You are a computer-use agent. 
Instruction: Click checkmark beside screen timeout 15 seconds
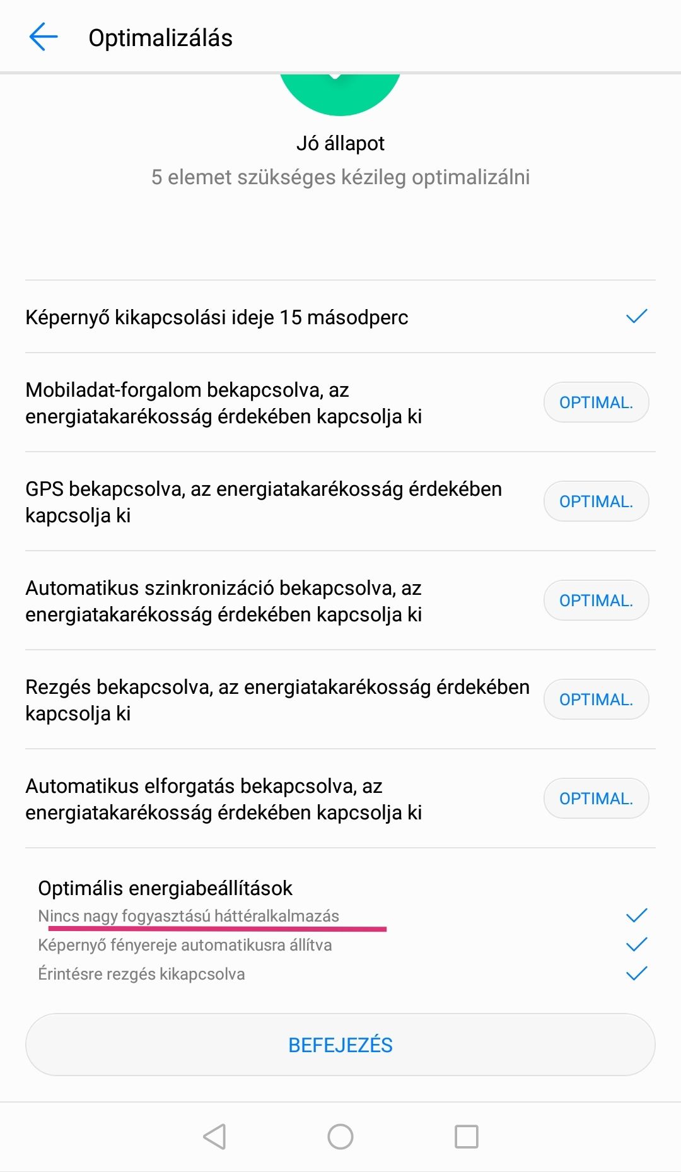(x=637, y=316)
